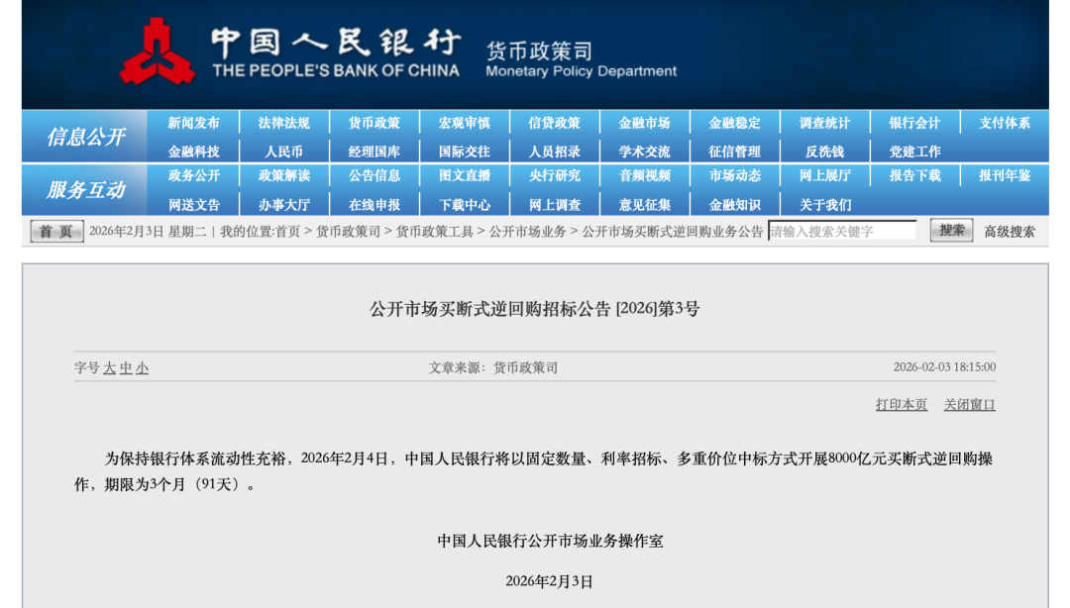Go to 党建工作
The image size is (1070, 608).
tap(914, 152)
